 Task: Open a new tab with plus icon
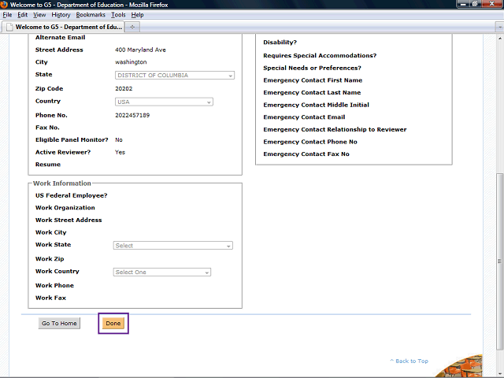click(x=132, y=27)
